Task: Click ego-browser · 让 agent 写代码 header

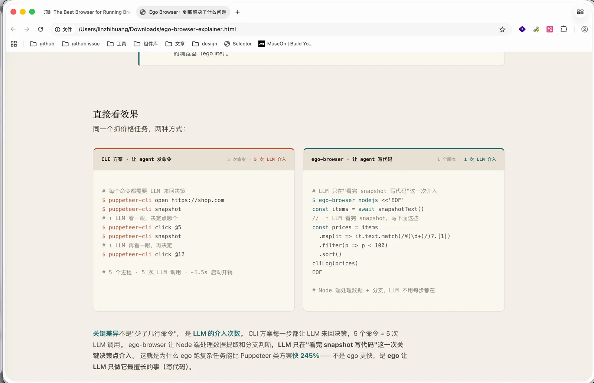Action: [352, 159]
